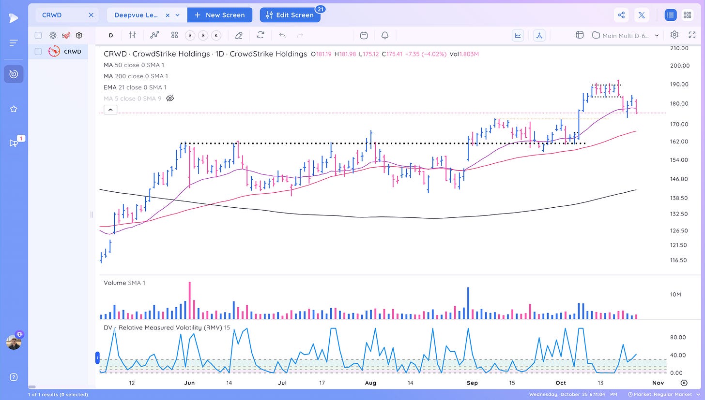Screen dimensions: 705x400
Task: Open the alerts flag icon with badge 1
Action: click(14, 143)
